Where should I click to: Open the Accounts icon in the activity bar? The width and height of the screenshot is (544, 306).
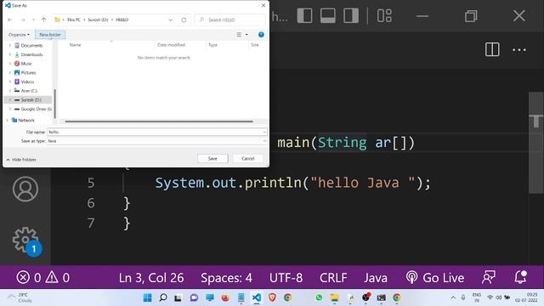tap(25, 189)
